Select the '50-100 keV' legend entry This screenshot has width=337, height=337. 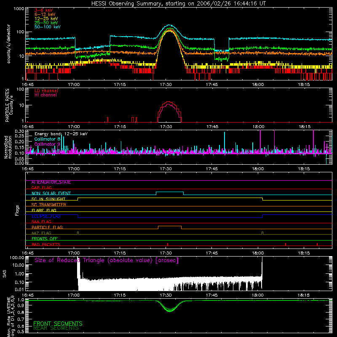pyautogui.click(x=48, y=27)
